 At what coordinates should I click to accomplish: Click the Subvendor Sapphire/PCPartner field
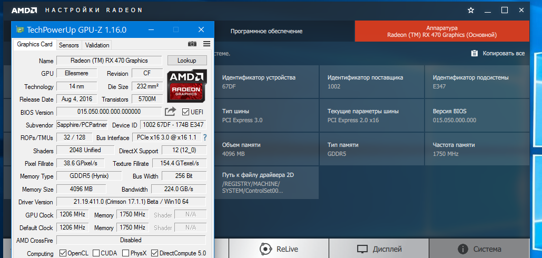[82, 125]
